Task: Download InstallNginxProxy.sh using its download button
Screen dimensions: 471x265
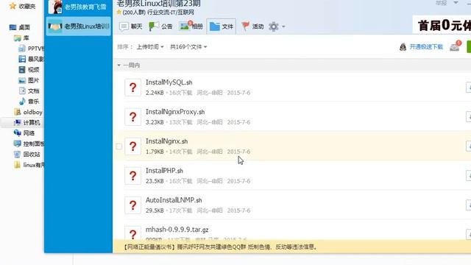Action: [x=468, y=117]
